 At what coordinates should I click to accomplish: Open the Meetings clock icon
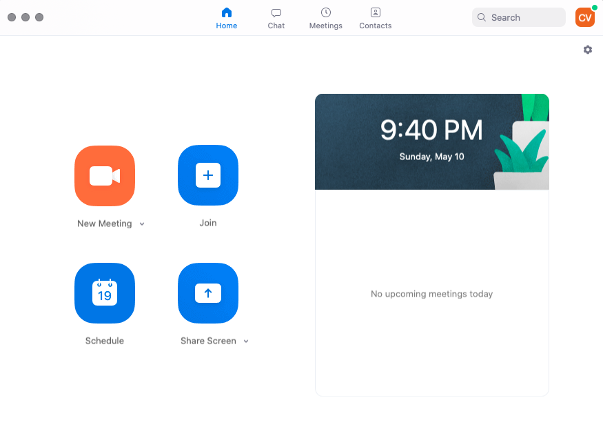tap(325, 17)
